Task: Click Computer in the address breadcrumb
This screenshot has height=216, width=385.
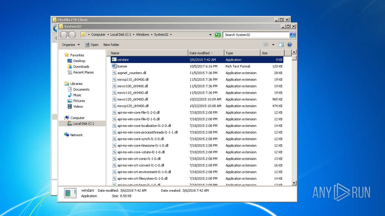Action: [x=98, y=35]
